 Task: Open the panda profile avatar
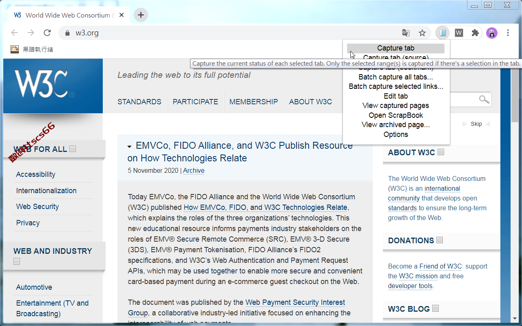492,33
